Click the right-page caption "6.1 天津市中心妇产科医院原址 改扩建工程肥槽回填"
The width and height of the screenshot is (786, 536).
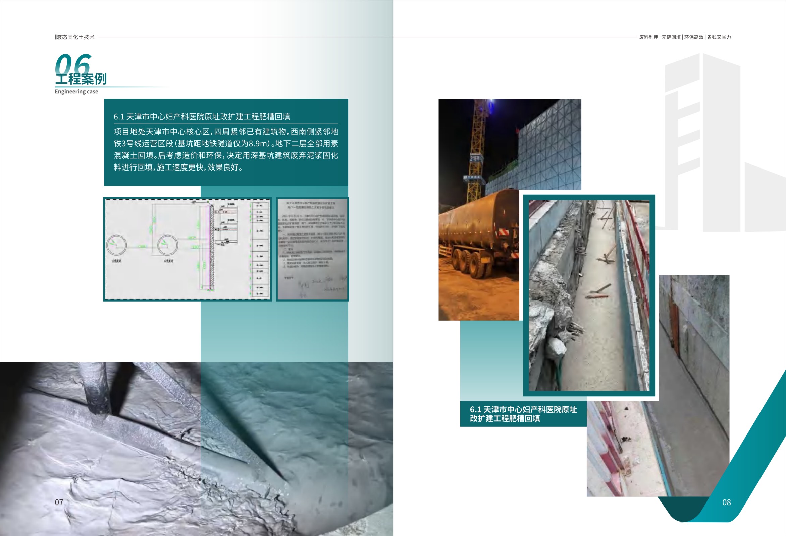click(523, 414)
